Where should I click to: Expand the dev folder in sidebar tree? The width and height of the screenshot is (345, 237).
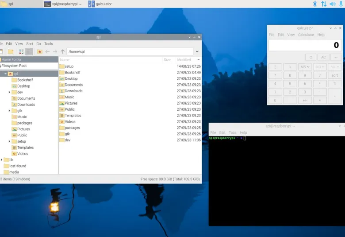click(x=9, y=92)
